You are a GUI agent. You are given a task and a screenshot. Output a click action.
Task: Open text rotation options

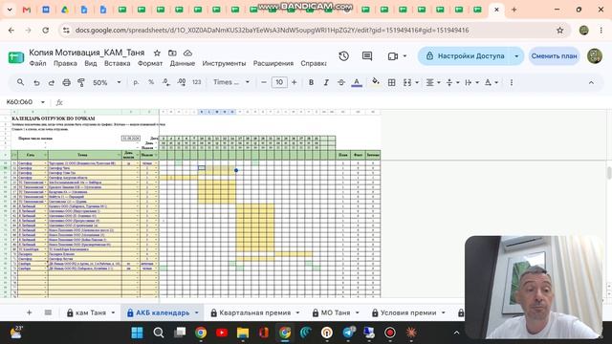pos(491,83)
